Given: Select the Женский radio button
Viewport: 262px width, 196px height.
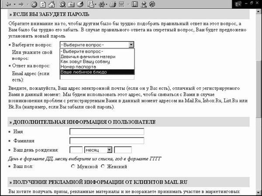Looking at the screenshot, I should tap(103, 166).
